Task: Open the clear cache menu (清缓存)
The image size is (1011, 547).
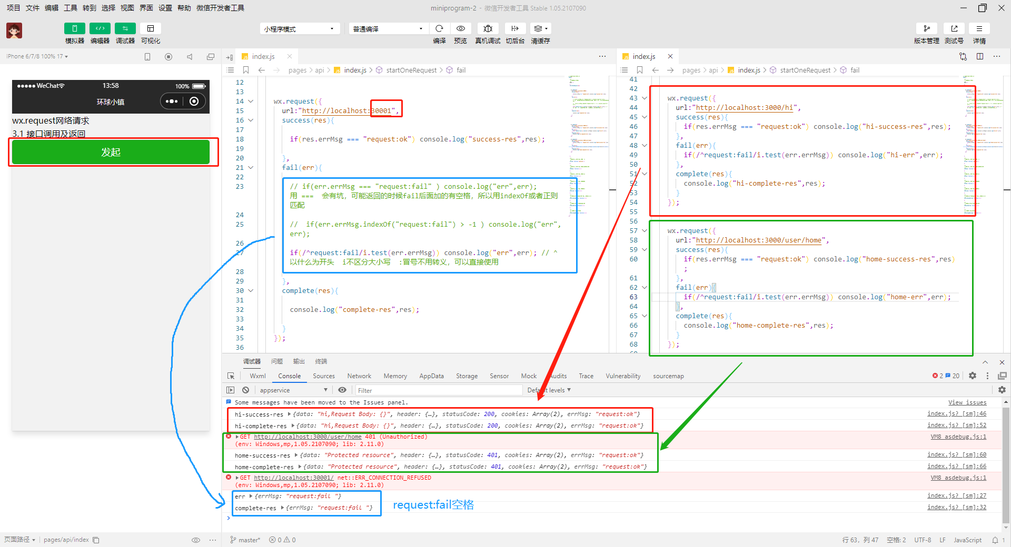Action: click(540, 28)
